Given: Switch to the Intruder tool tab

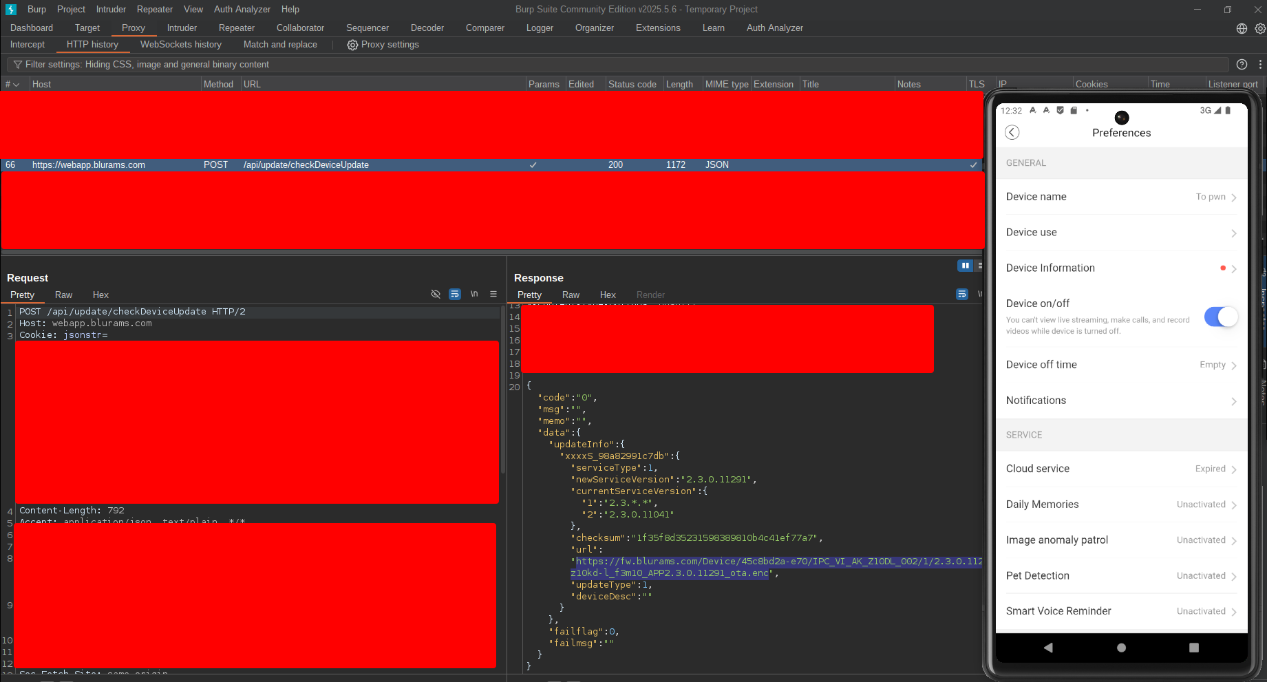Looking at the screenshot, I should (x=182, y=28).
